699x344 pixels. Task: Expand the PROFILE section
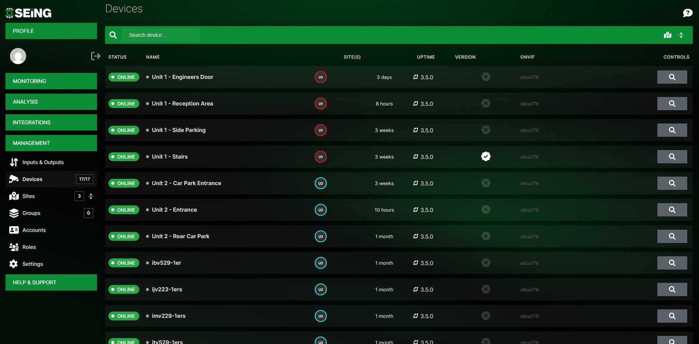pyautogui.click(x=51, y=31)
